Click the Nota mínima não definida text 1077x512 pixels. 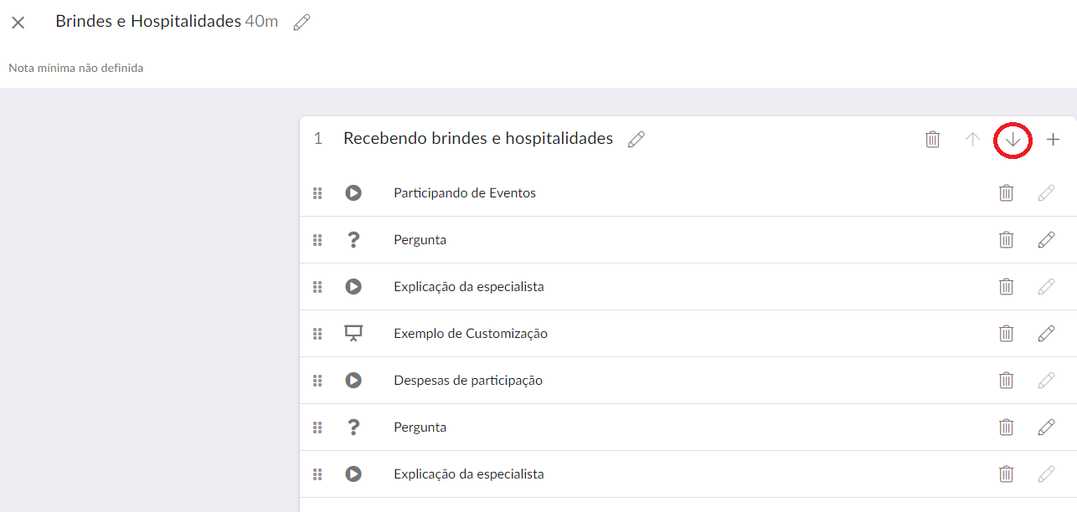coord(76,68)
